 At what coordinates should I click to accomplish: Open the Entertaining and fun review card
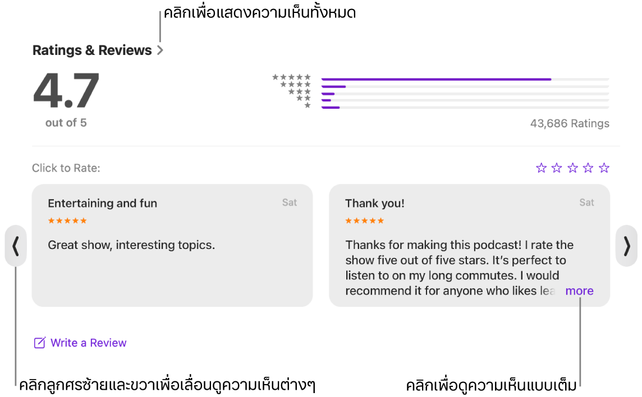coord(172,264)
